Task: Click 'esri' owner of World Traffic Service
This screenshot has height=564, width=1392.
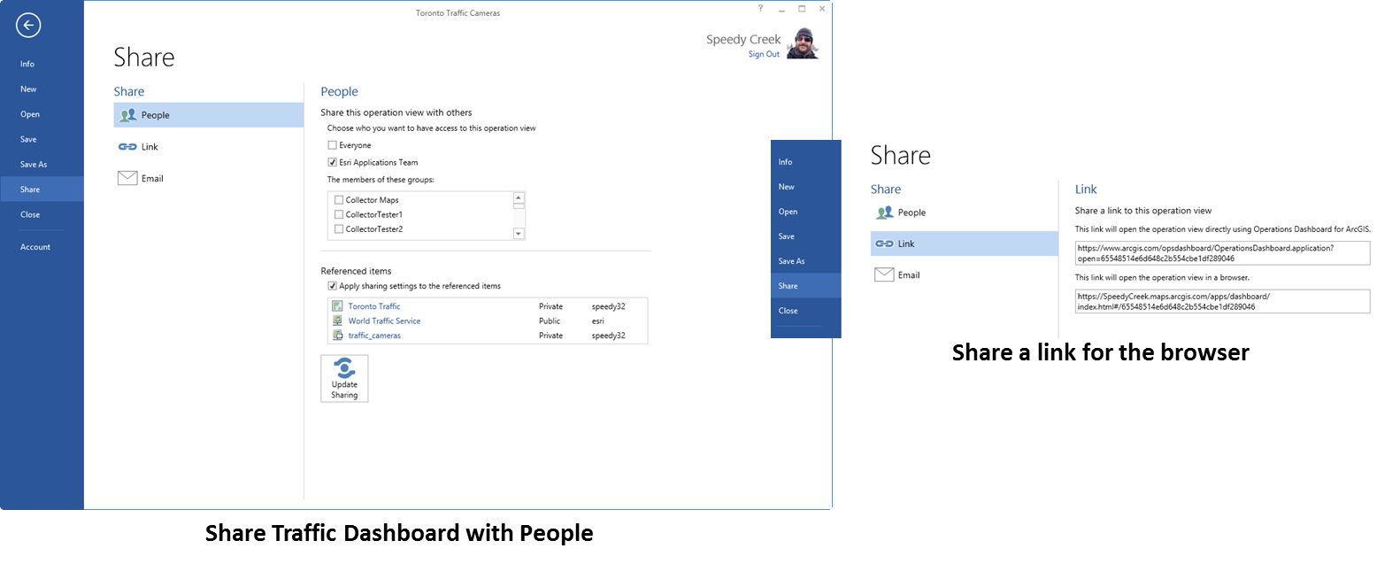Action: [598, 321]
